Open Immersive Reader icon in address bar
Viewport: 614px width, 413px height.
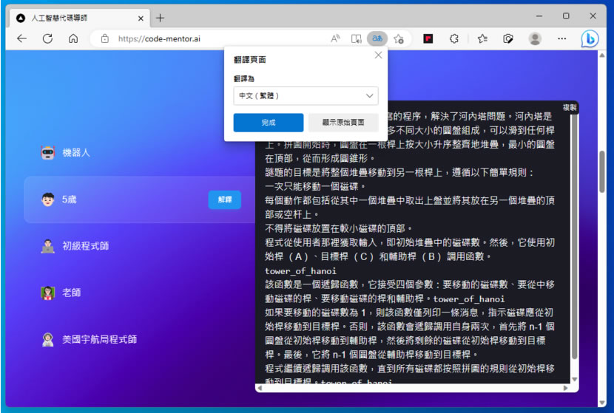(356, 38)
